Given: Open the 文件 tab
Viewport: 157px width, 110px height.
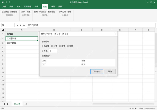Looking at the screenshot, I should (4, 7).
